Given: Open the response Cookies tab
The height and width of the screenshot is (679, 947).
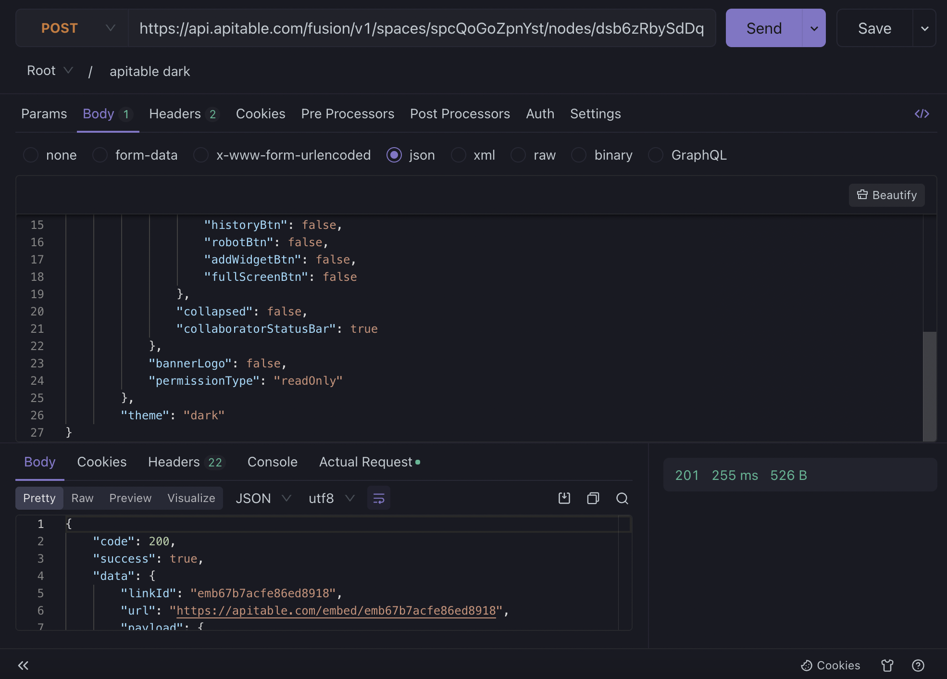Looking at the screenshot, I should point(102,462).
